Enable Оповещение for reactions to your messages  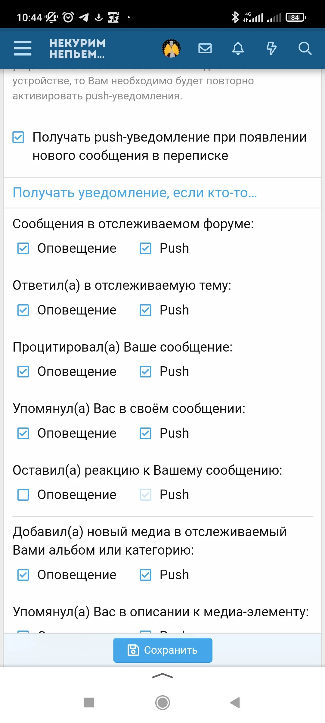(23, 494)
